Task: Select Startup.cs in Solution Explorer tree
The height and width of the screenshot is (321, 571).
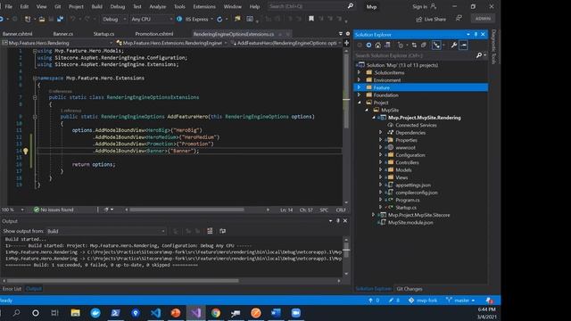Action: (406, 208)
